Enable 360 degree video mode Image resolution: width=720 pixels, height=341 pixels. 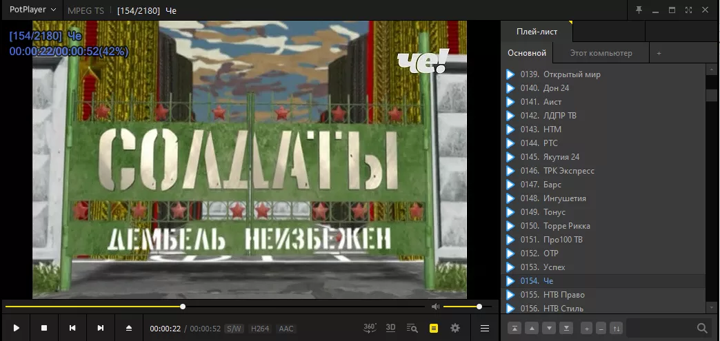click(370, 328)
